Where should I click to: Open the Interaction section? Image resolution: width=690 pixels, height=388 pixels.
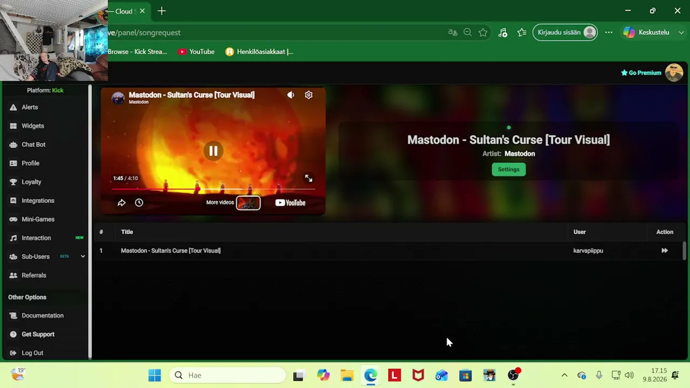tap(36, 238)
